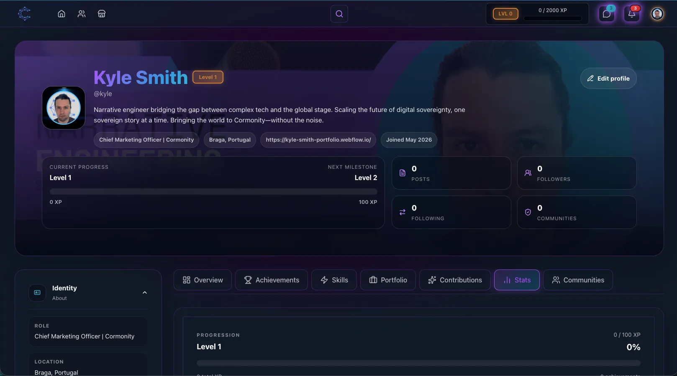
Task: Switch to the Skills tab
Action: pyautogui.click(x=334, y=280)
